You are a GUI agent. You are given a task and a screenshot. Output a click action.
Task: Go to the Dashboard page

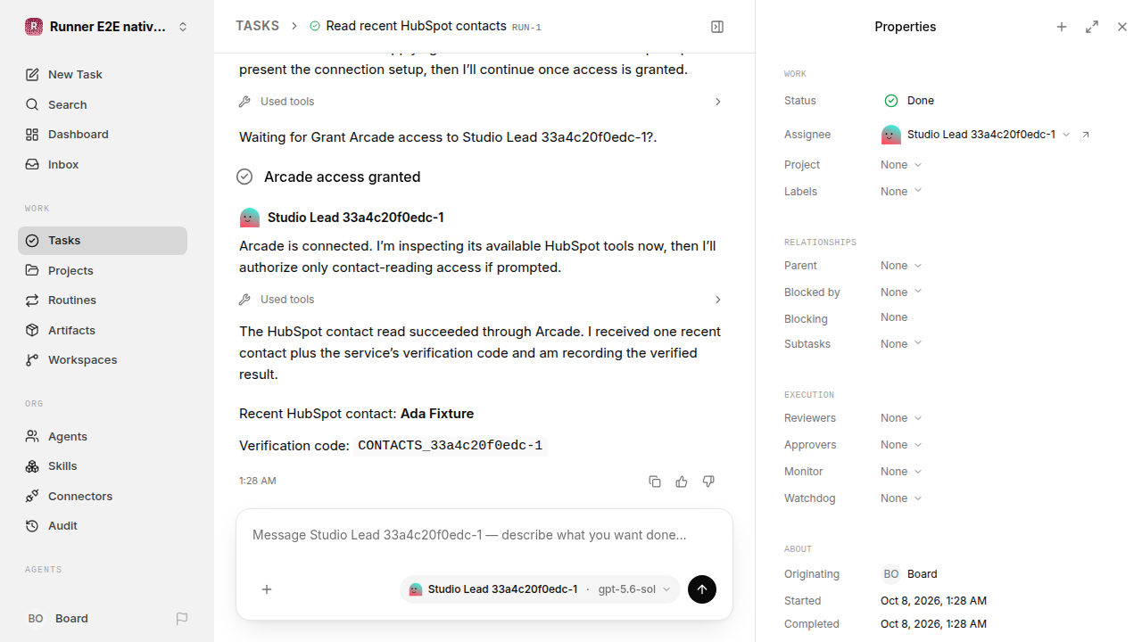(x=103, y=135)
